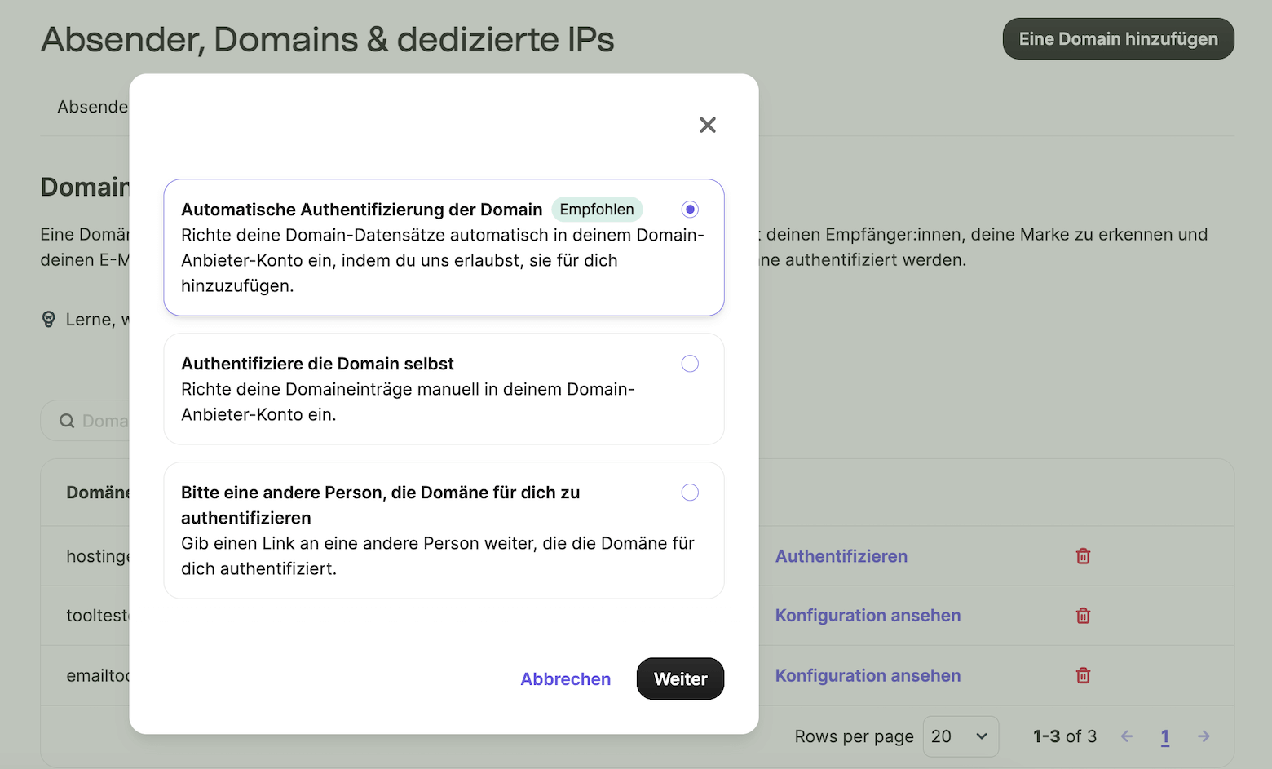
Task: Open the Rows per page dropdown
Action: pos(961,736)
